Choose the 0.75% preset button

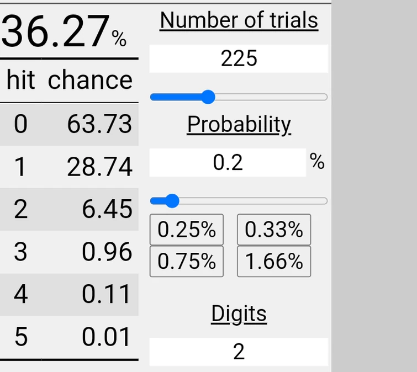pos(187,261)
